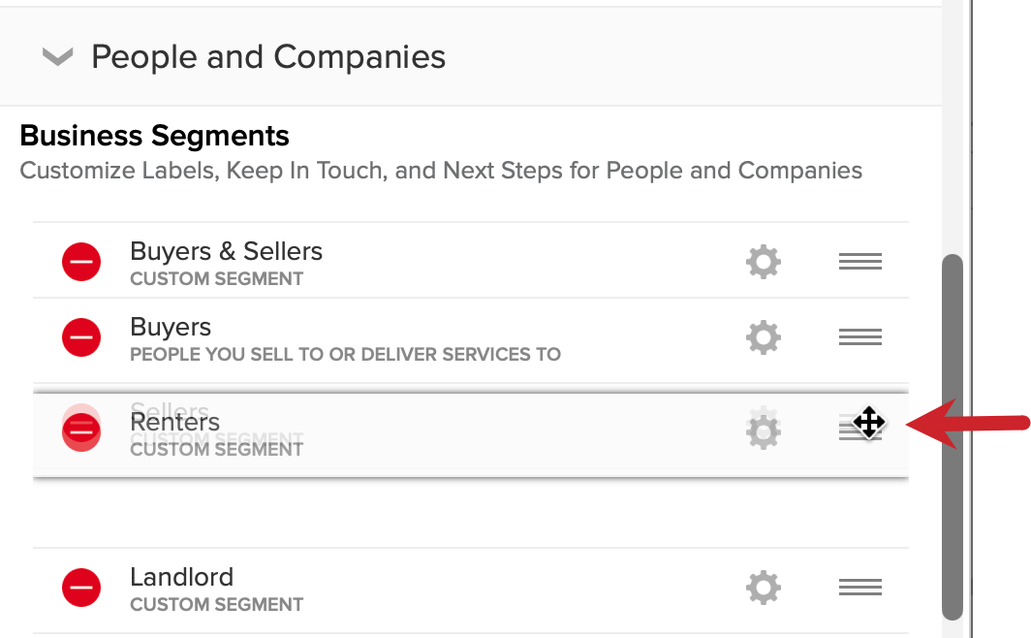Screen dimensions: 1031x638
Task: Click the vertical scrollbar thumb
Action: 953,436
